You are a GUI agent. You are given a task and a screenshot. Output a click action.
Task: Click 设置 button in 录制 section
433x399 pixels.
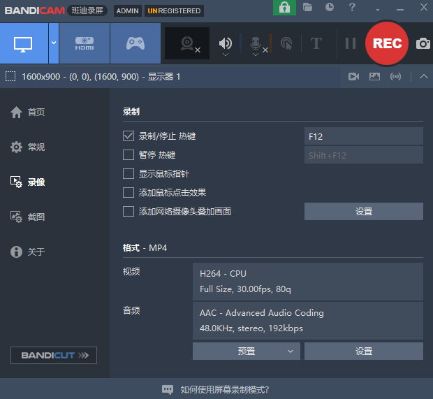(x=363, y=212)
